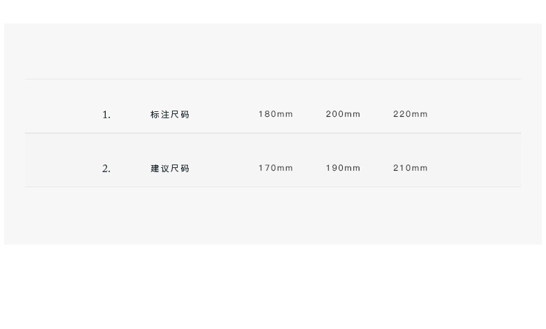Image resolution: width=546 pixels, height=329 pixels.
Task: Select the 标注尺码 label
Action: coord(170,115)
